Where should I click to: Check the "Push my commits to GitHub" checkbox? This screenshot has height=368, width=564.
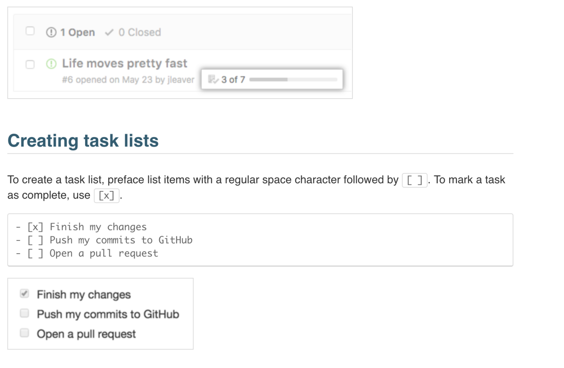click(25, 313)
